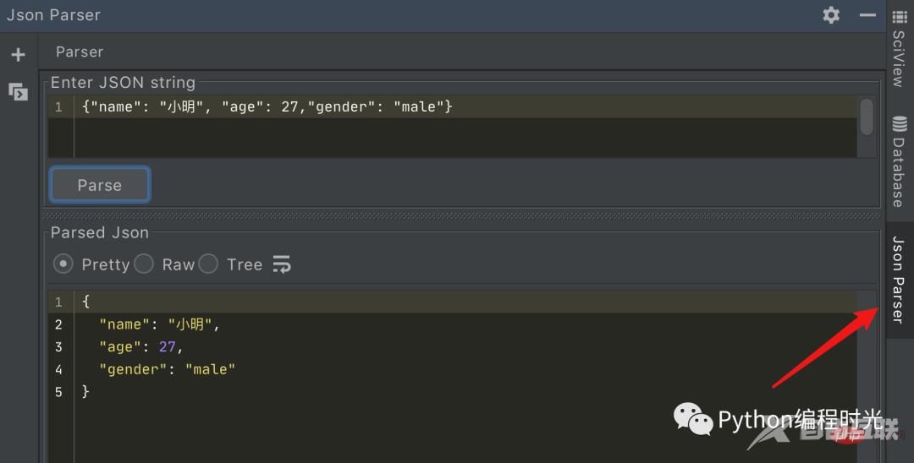Select the Json Parser side tab

tap(899, 280)
